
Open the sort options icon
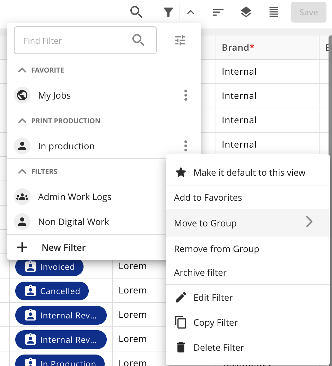click(218, 12)
